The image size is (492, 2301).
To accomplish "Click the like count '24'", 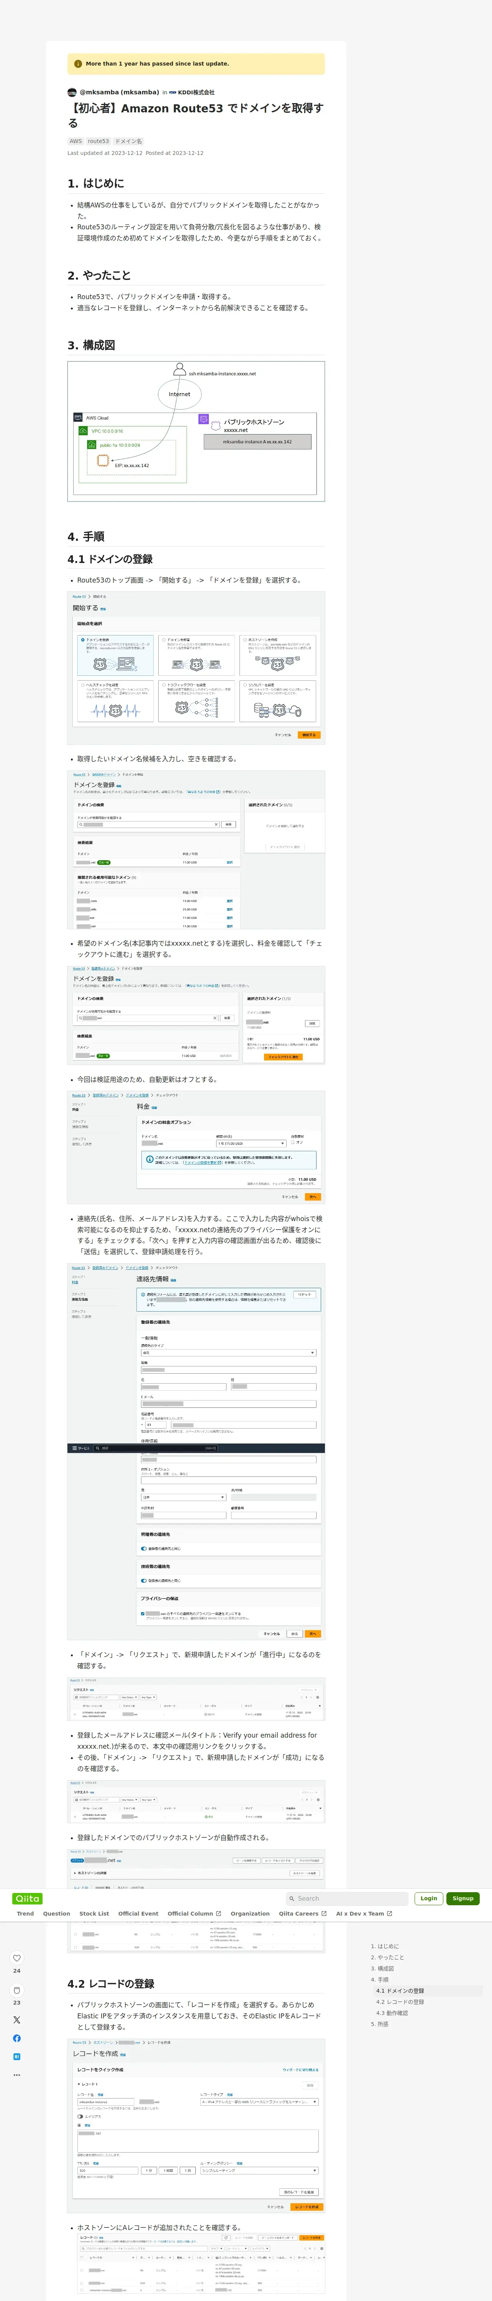I will pyautogui.click(x=17, y=1970).
